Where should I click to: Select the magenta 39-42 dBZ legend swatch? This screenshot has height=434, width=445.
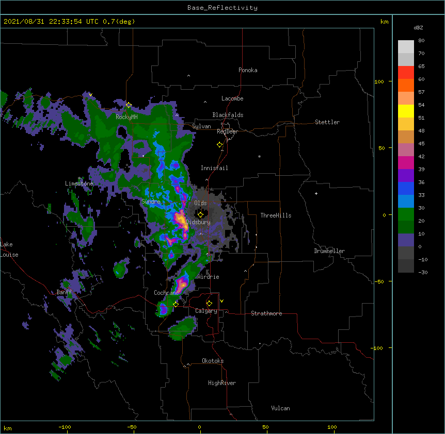(406, 162)
